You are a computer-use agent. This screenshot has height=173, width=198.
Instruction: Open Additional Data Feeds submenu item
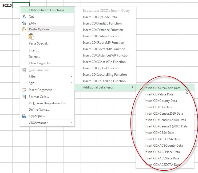click(105, 87)
